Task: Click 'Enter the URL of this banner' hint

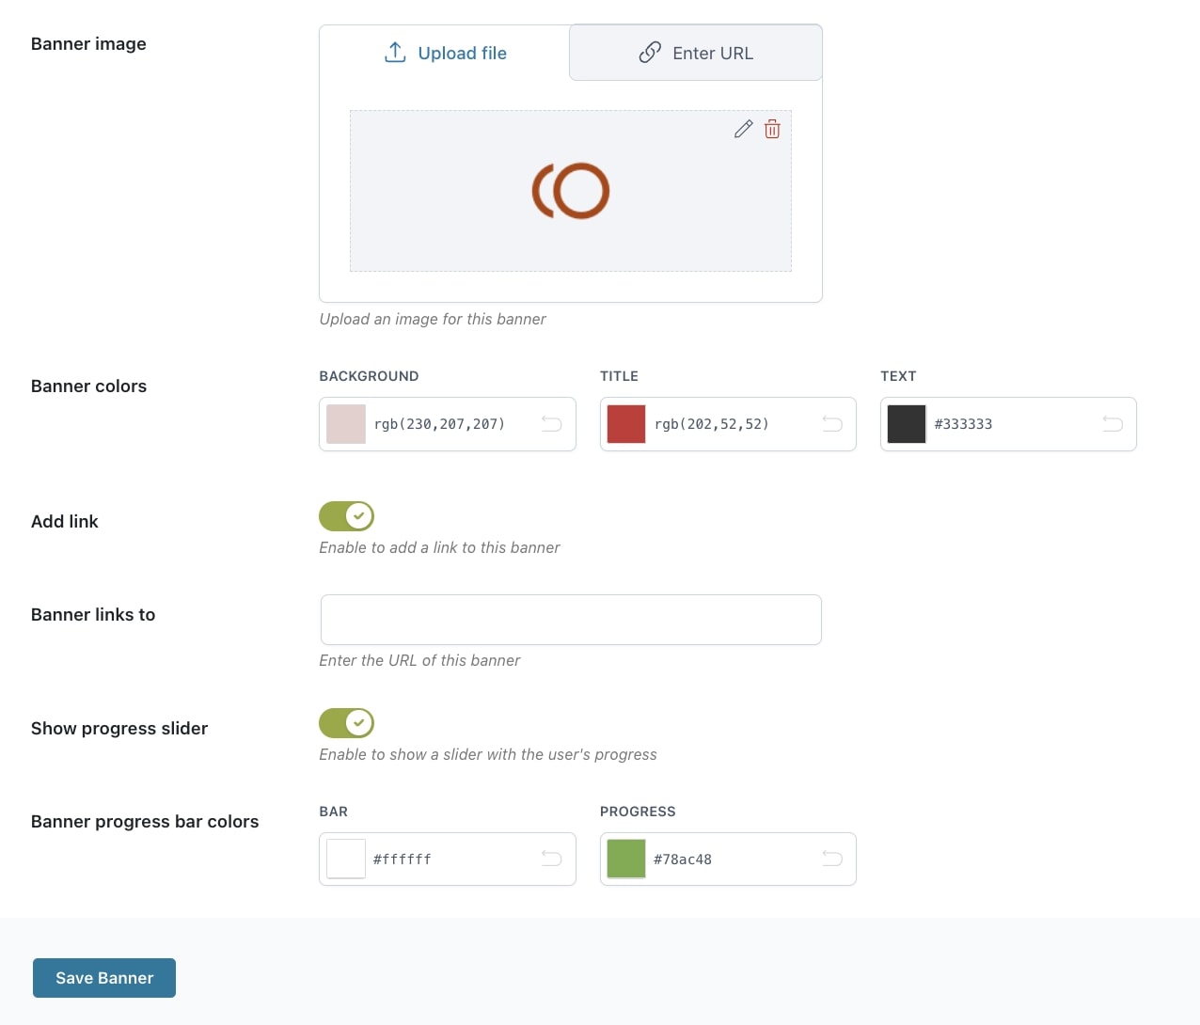Action: click(419, 660)
